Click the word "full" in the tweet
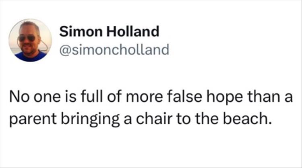 tap(98, 97)
